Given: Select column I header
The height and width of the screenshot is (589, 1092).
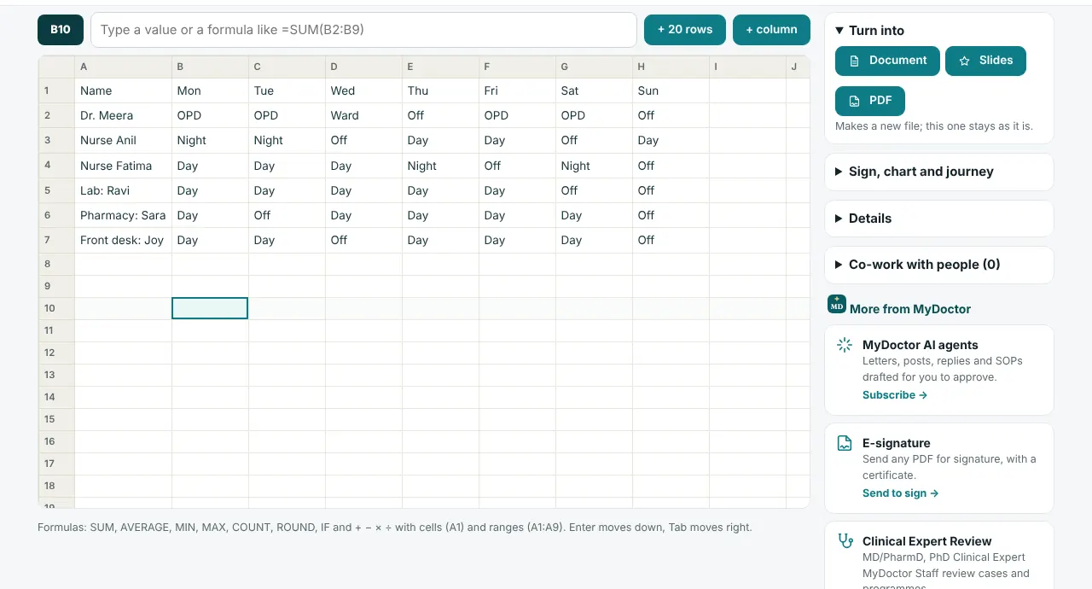Looking at the screenshot, I should point(747,67).
